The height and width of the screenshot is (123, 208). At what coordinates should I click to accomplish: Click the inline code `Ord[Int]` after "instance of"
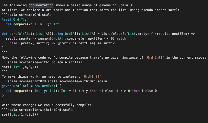[x=155, y=58]
